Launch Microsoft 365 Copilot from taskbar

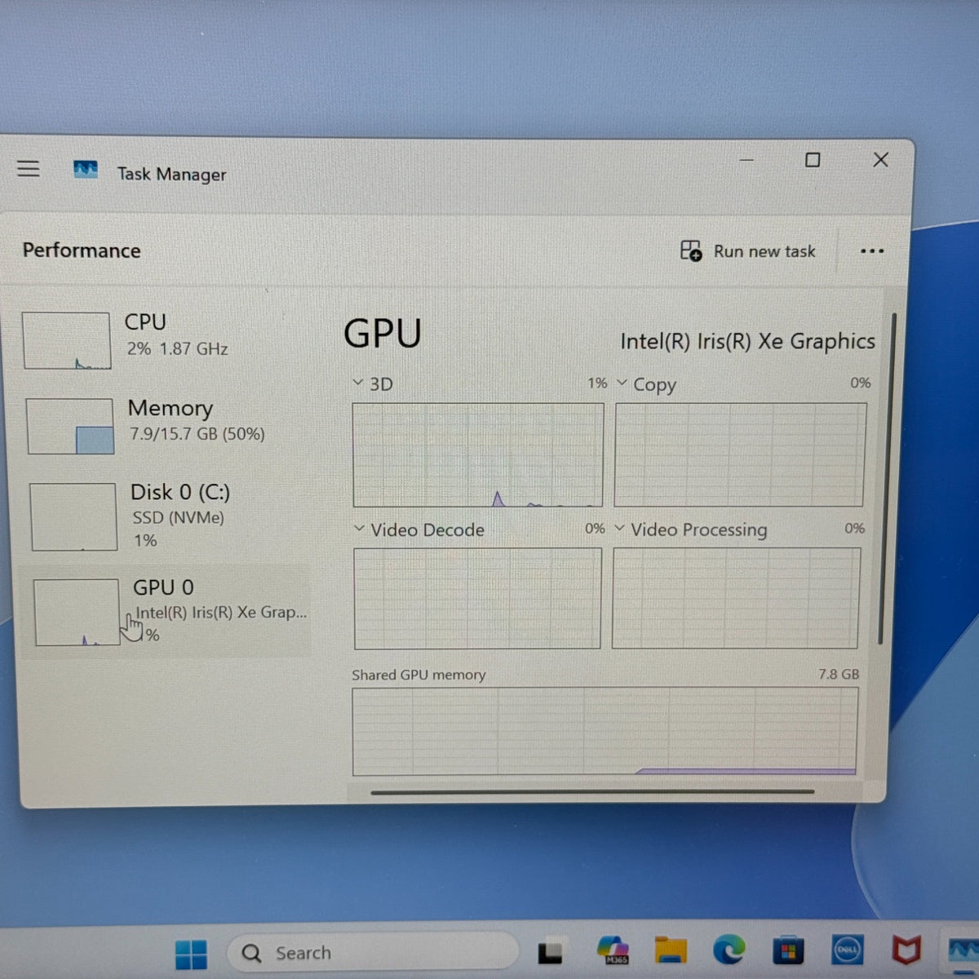[x=613, y=950]
